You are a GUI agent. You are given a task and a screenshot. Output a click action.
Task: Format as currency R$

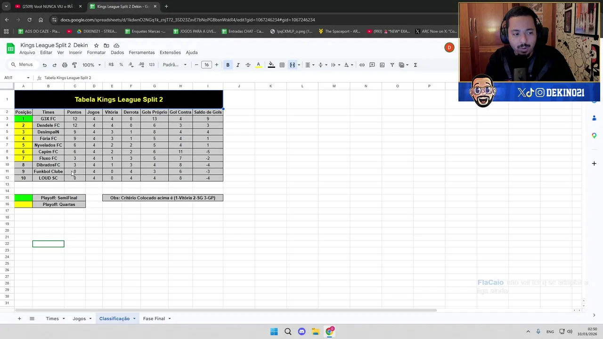coord(111,65)
